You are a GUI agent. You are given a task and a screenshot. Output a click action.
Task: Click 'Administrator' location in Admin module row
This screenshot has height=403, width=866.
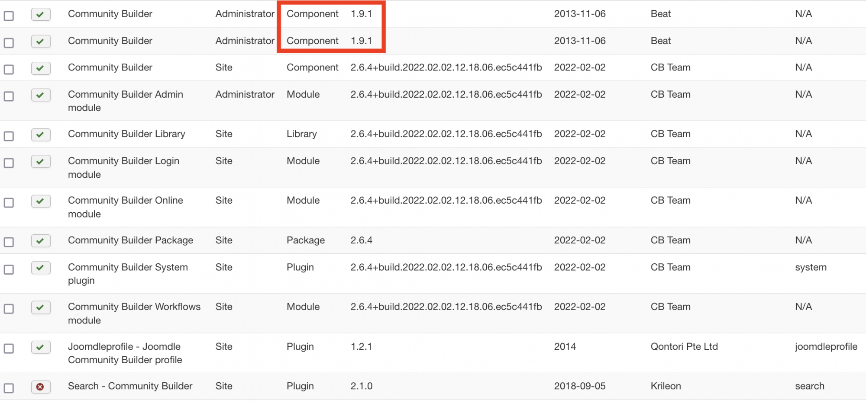click(x=245, y=94)
